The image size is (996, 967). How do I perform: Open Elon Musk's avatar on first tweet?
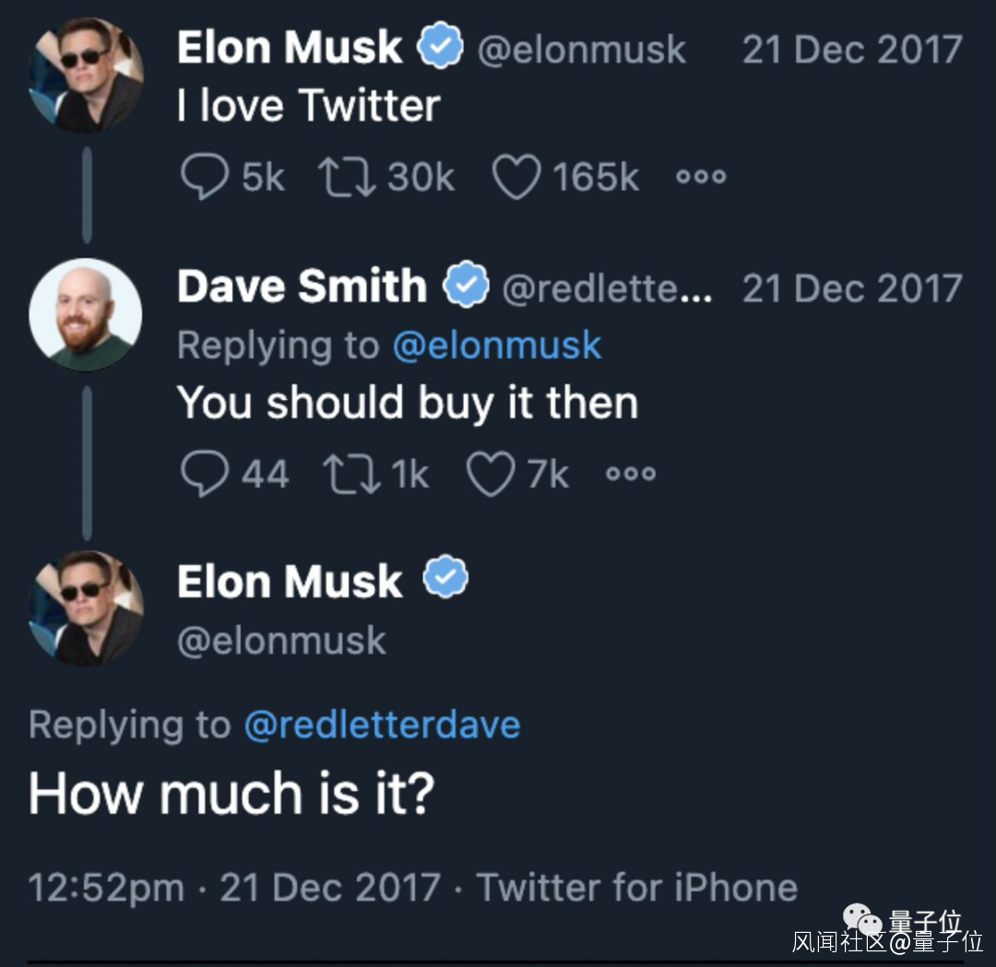[x=86, y=75]
